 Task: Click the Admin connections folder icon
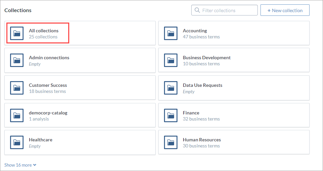pos(17,60)
